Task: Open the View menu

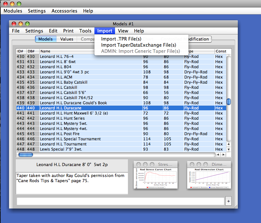Action: (123, 31)
